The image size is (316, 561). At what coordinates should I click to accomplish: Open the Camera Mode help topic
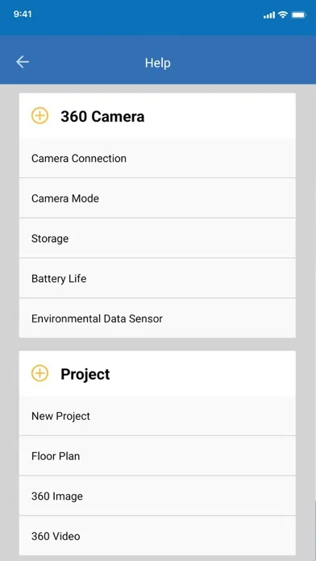pos(157,198)
